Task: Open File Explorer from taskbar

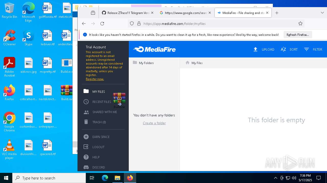Action: point(117,178)
